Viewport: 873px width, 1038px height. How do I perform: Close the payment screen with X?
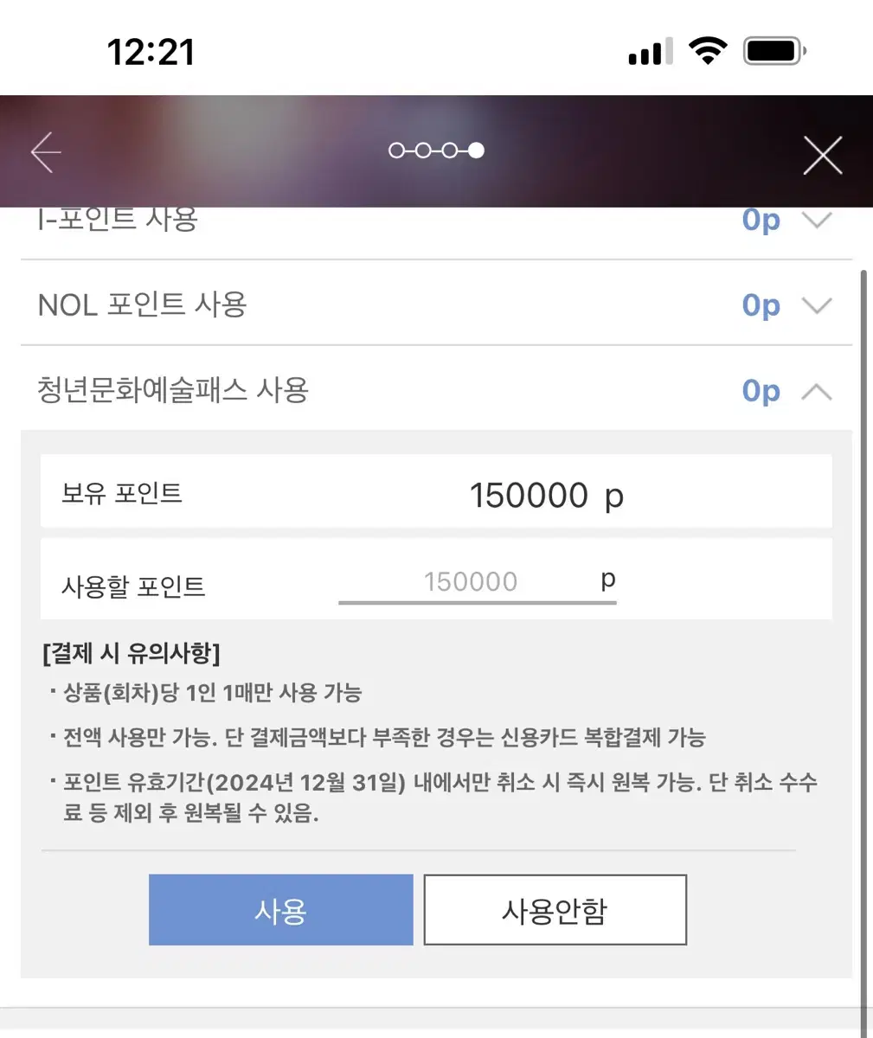822,156
